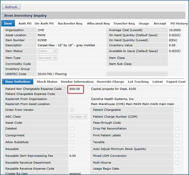
Task: Expand the Item Status dropdown
Action: coord(47,51)
